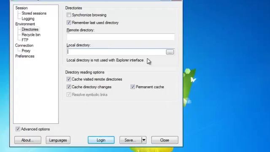Select Logging in the tree
This screenshot has height=152, width=270.
pyautogui.click(x=28, y=19)
